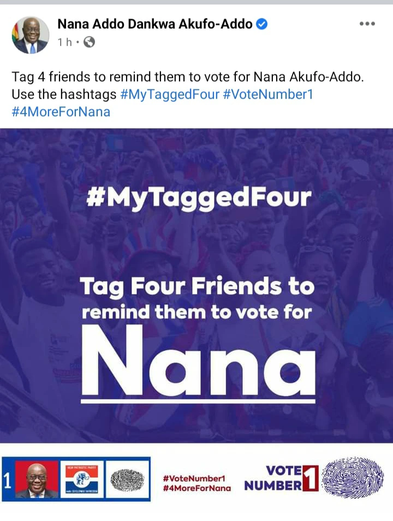Open the three-dot post options menu
Viewport: 393px width, 521px height.
point(367,24)
